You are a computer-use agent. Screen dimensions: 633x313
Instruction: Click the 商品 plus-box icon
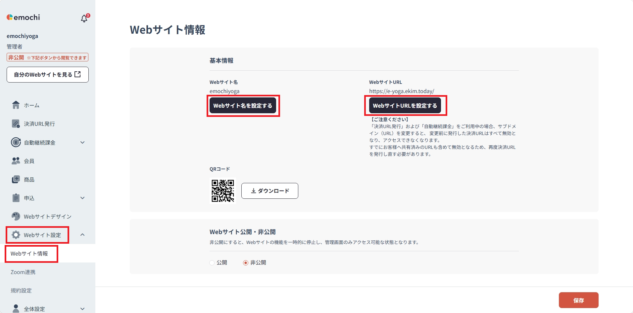(16, 179)
